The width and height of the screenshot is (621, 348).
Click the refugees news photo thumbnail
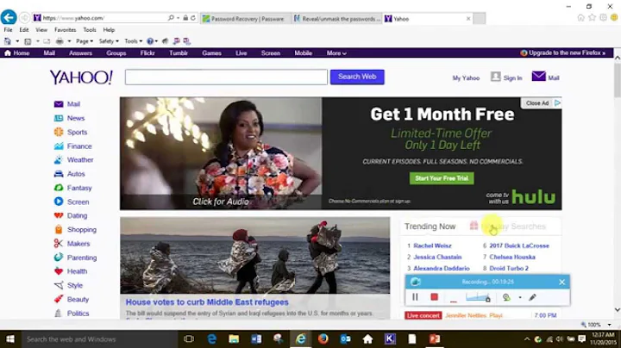(x=255, y=256)
